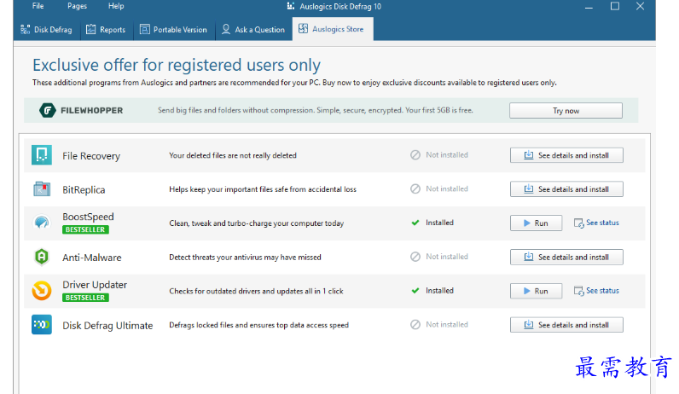This screenshot has height=394, width=679.
Task: Click "Helps keep your important files safe" description
Action: [263, 189]
